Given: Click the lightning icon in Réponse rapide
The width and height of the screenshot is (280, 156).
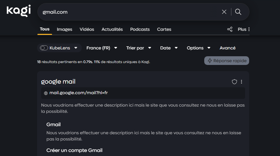Looking at the screenshot, I should pyautogui.click(x=210, y=61).
